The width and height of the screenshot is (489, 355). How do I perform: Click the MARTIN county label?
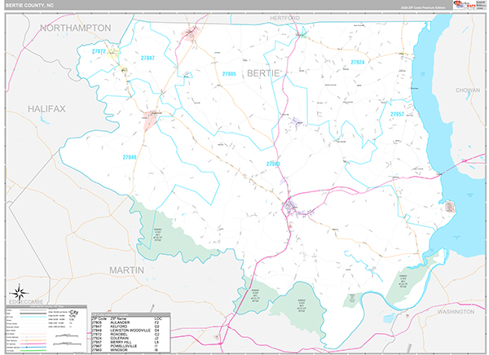(x=126, y=269)
